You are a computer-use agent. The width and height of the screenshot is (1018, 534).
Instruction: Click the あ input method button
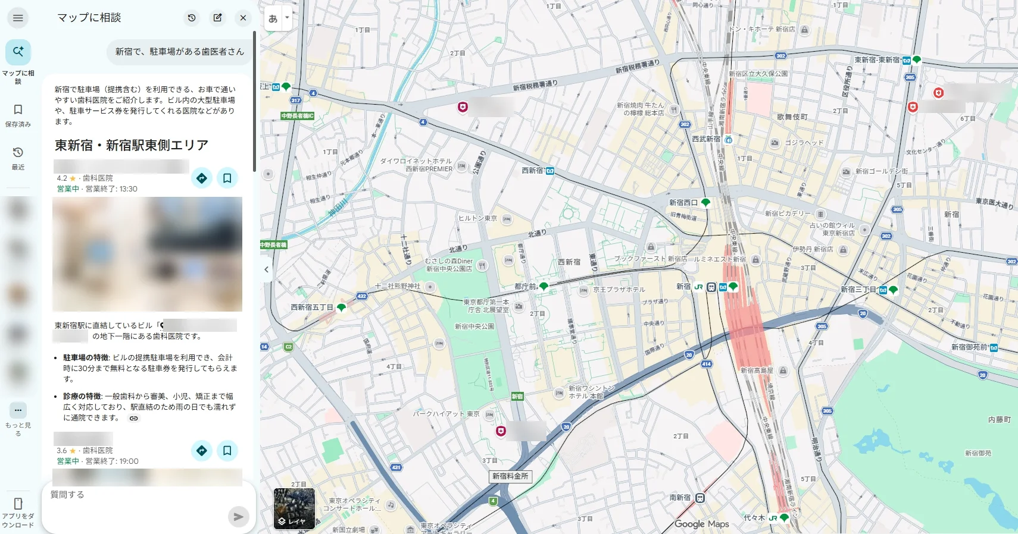click(273, 18)
